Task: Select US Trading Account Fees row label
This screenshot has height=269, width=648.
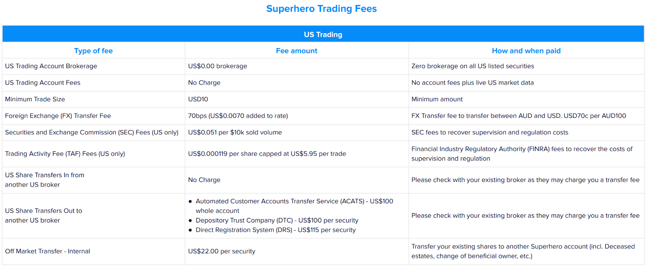Action: click(x=43, y=83)
